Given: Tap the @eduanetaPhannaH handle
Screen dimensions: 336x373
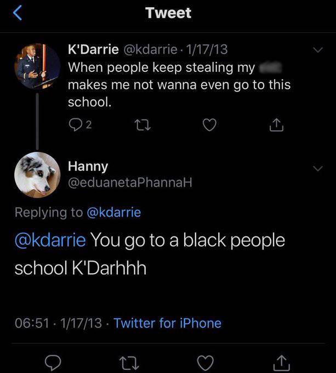Looking at the screenshot, I should (x=130, y=183).
